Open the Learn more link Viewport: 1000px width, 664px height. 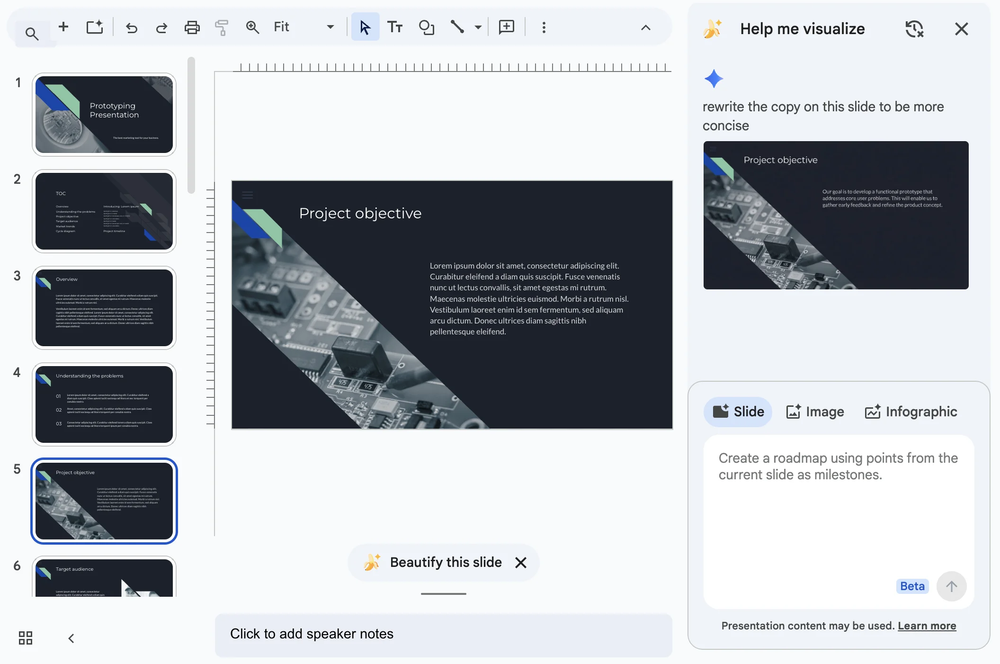tap(927, 626)
